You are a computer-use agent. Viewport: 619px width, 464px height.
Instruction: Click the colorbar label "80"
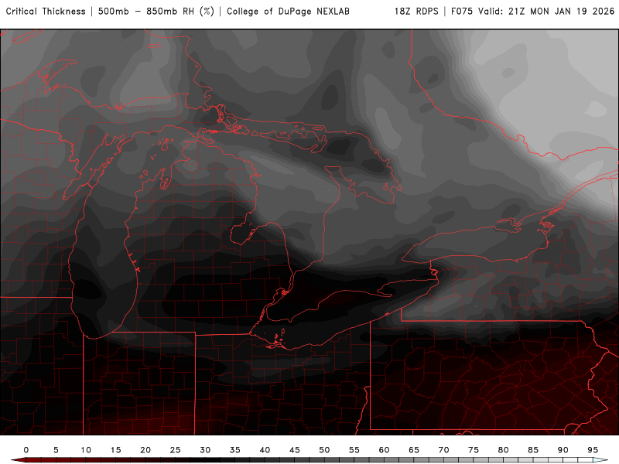[504, 450]
